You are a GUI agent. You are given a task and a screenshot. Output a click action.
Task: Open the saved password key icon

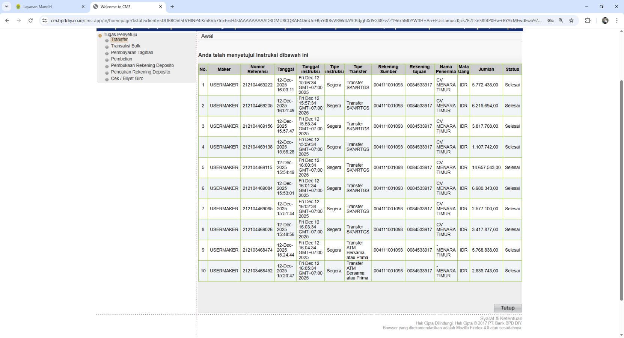point(550,21)
